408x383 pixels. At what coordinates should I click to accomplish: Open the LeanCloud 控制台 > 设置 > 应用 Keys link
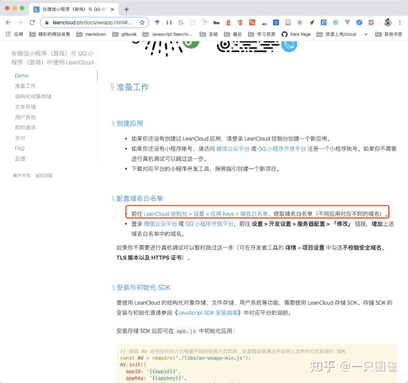206,214
